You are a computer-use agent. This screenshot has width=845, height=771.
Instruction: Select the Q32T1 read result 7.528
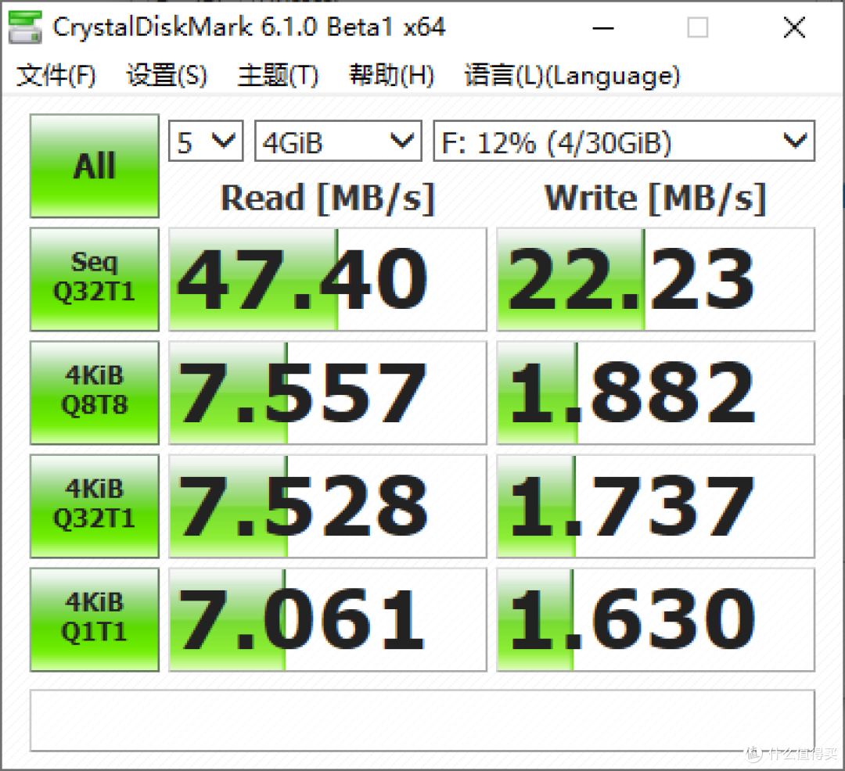click(328, 506)
